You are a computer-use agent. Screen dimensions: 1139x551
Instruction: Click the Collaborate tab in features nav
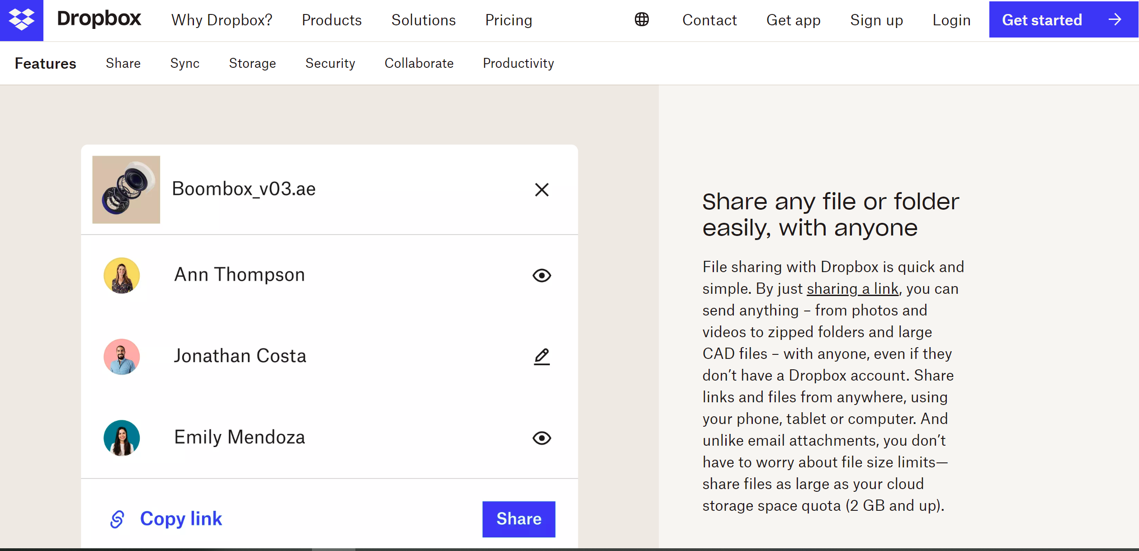pyautogui.click(x=418, y=63)
